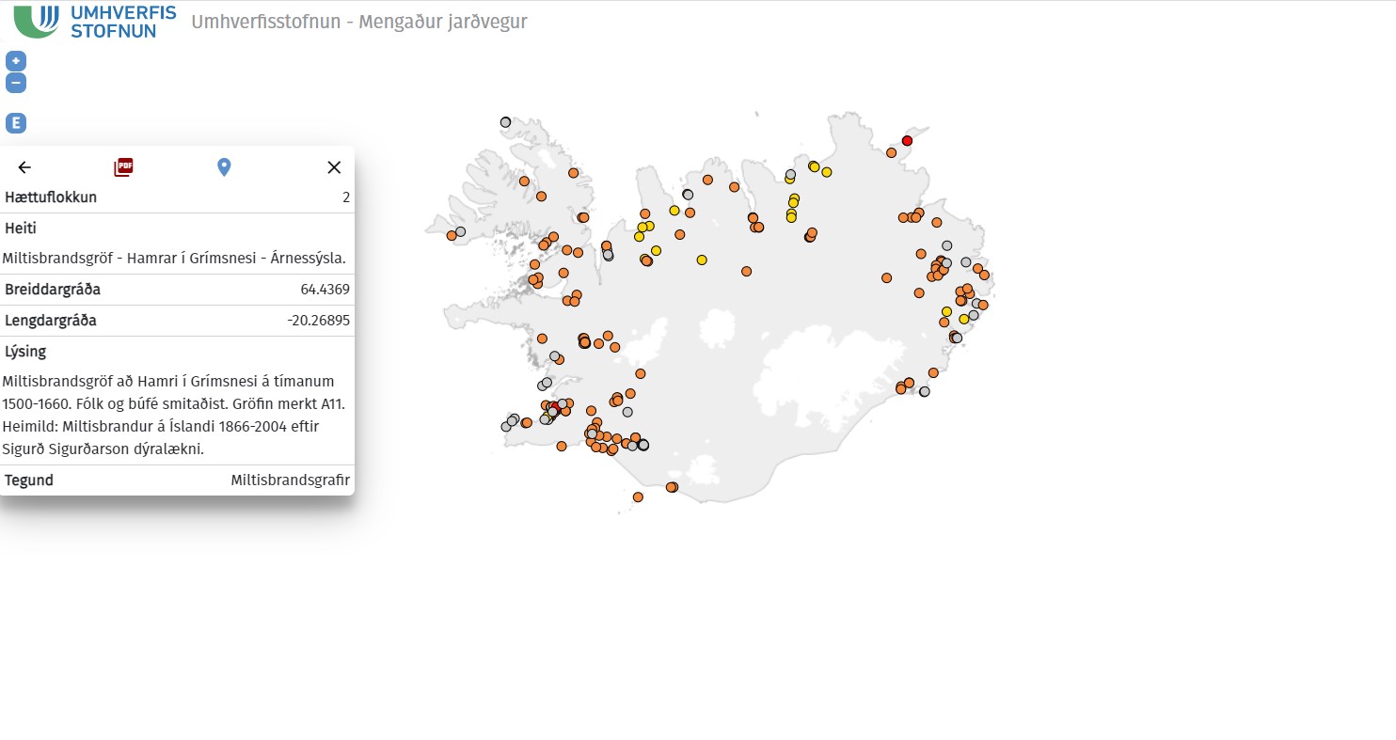
Task: Close the Miltisbrandsgröf details panel
Action: pyautogui.click(x=334, y=166)
